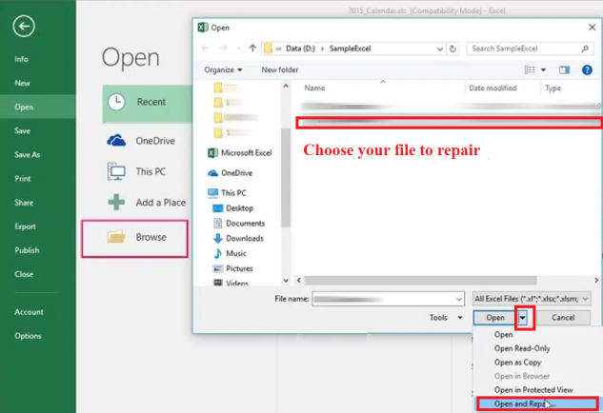Sort by the Type column header
603x413 pixels.
click(553, 88)
